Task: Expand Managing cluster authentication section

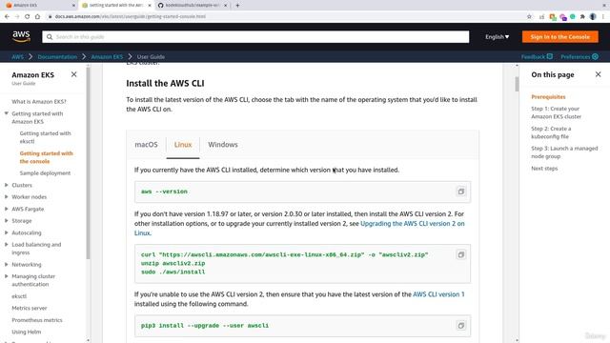Action: (x=7, y=276)
